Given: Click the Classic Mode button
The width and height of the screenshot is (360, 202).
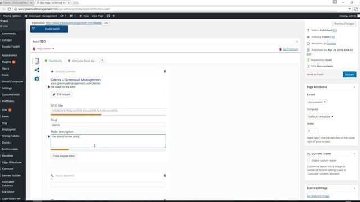Looking at the screenshot, I should [x=49, y=29].
